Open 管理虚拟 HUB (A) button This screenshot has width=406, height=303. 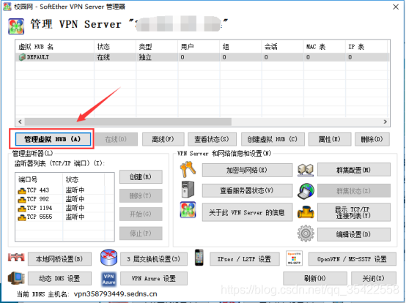coord(53,139)
